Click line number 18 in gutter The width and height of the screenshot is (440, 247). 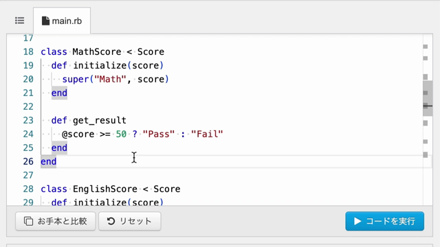pos(28,52)
